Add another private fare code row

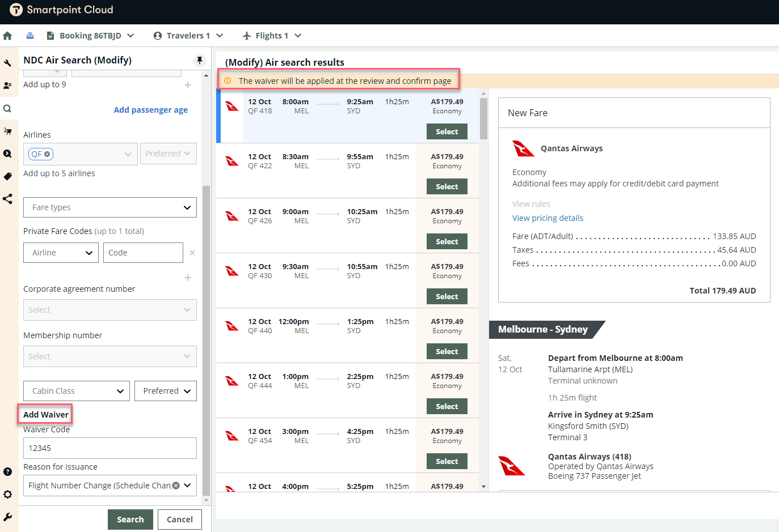coord(188,278)
